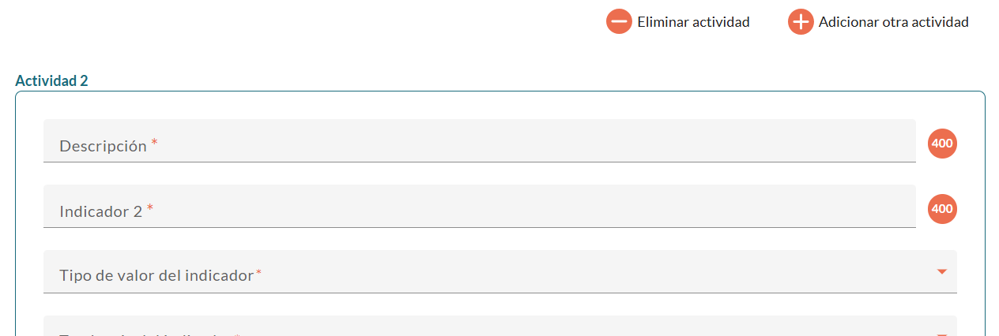Click the Descripción field label text
The width and height of the screenshot is (999, 336).
tap(103, 146)
